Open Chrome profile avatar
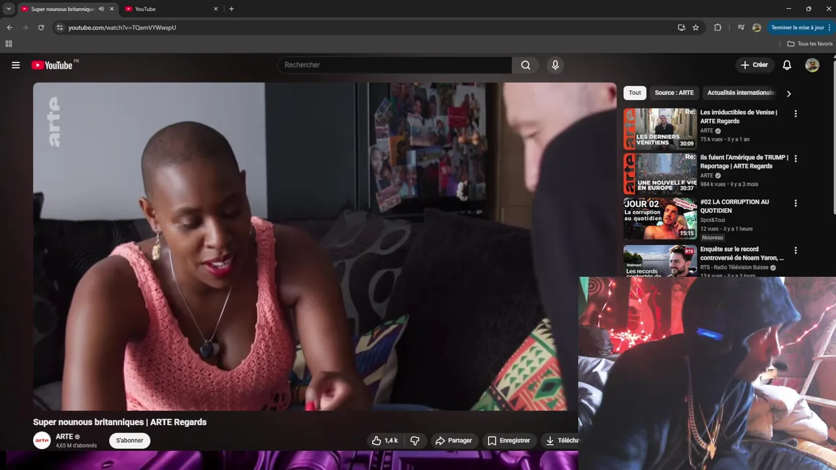This screenshot has width=836, height=470. click(756, 27)
